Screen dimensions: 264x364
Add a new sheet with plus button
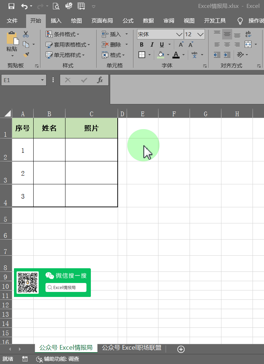(181, 349)
